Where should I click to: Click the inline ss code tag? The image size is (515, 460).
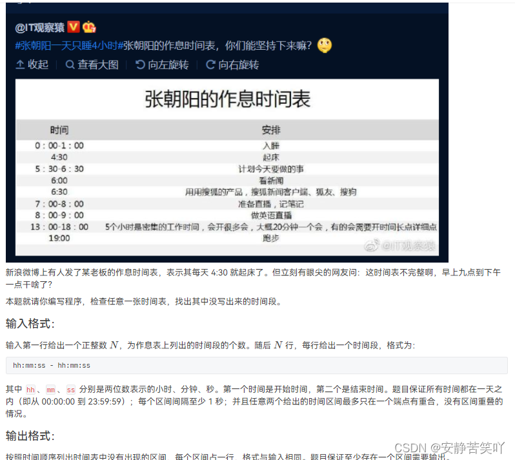[x=70, y=390]
